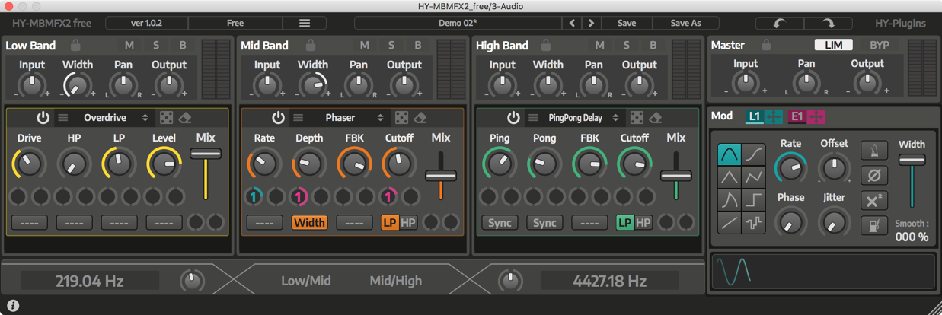Image resolution: width=942 pixels, height=315 pixels.
Task: Click the Overdrive Mix slider handle
Action: pos(206,154)
